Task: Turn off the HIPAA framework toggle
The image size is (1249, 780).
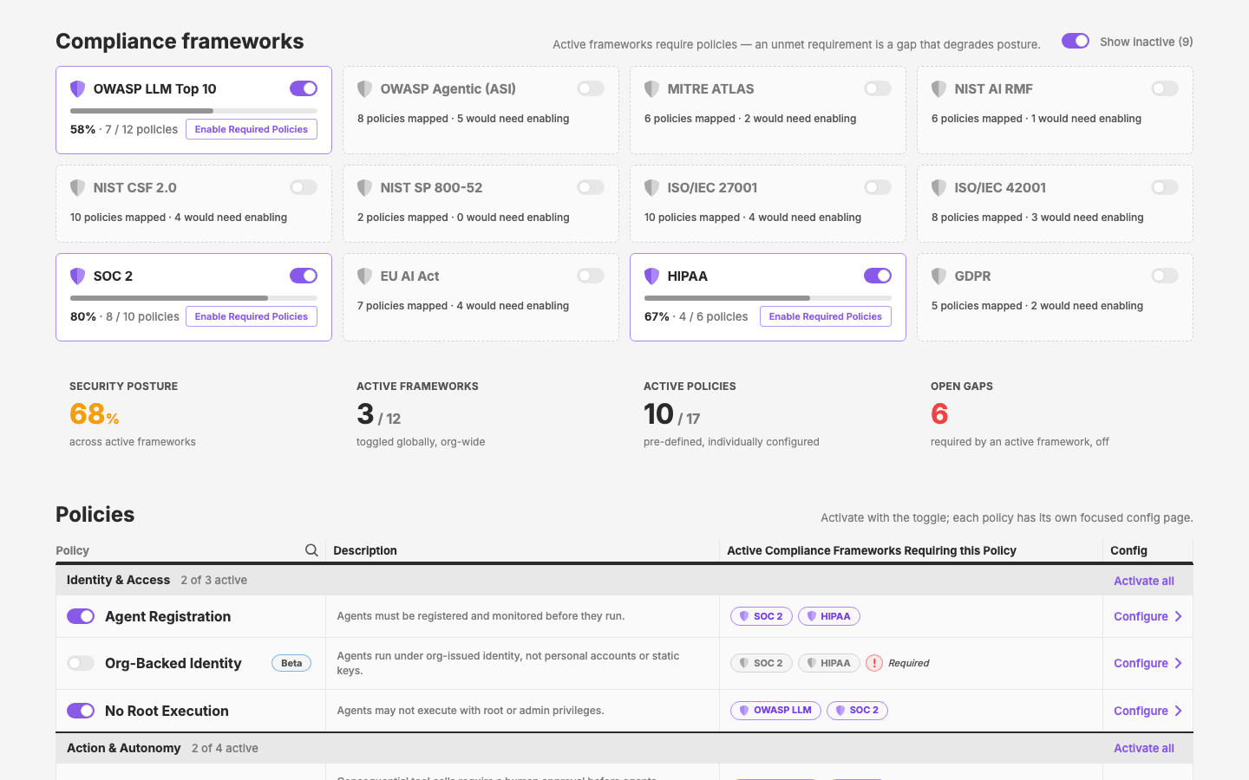Action: pos(878,276)
